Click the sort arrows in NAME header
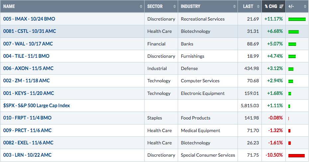Image resolution: width=309 pixels, height=162 pixels. (x=141, y=7)
